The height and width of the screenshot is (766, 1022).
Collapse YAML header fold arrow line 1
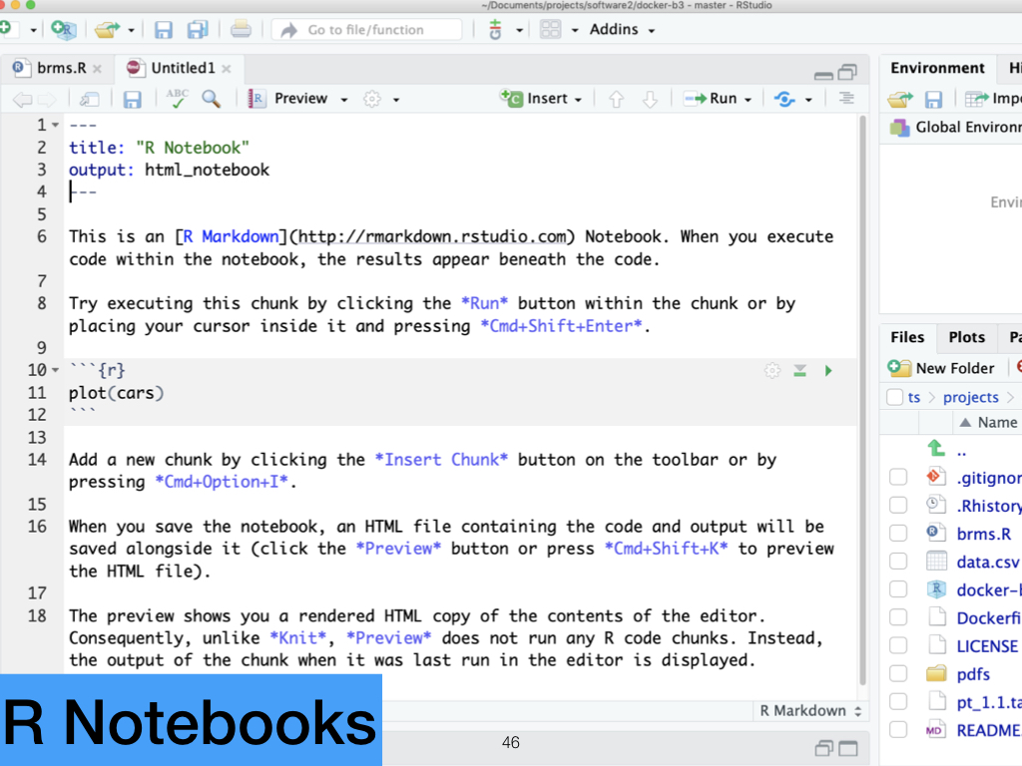click(56, 125)
